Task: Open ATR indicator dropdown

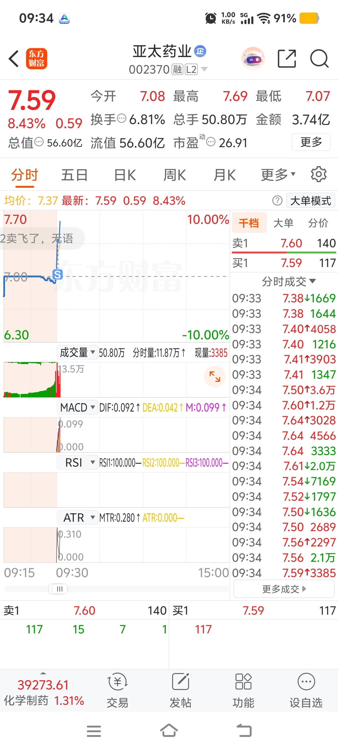Action: [77, 518]
